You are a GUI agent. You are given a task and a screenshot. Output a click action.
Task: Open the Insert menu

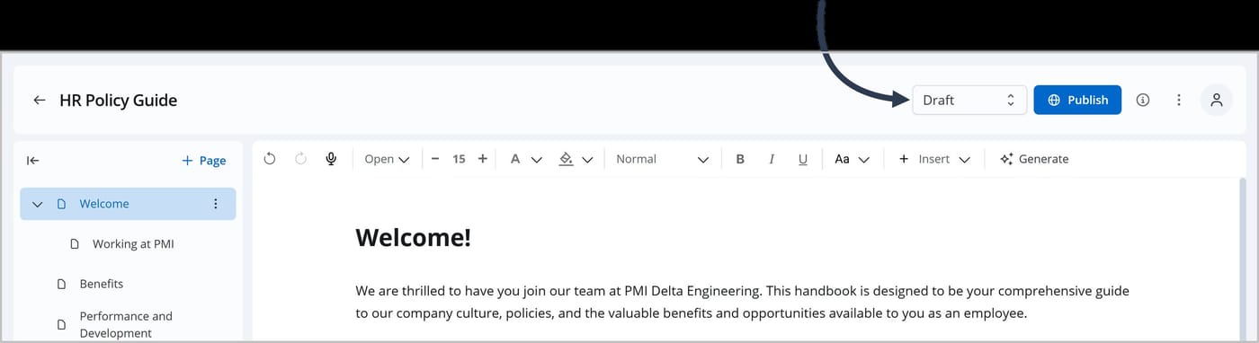click(x=934, y=159)
